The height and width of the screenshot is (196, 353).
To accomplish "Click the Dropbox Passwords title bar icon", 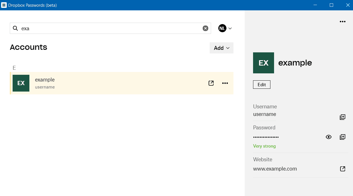I will click(x=4, y=5).
